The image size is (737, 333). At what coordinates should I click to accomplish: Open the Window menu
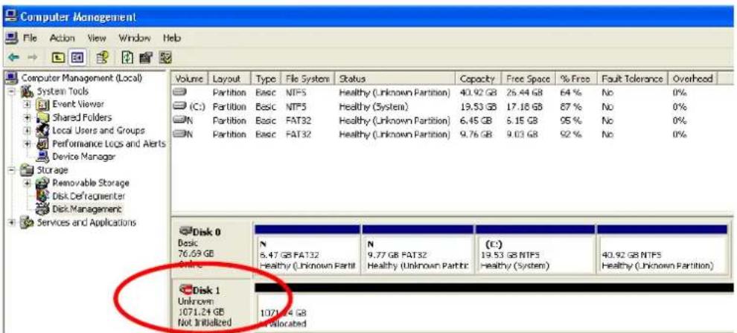(135, 38)
